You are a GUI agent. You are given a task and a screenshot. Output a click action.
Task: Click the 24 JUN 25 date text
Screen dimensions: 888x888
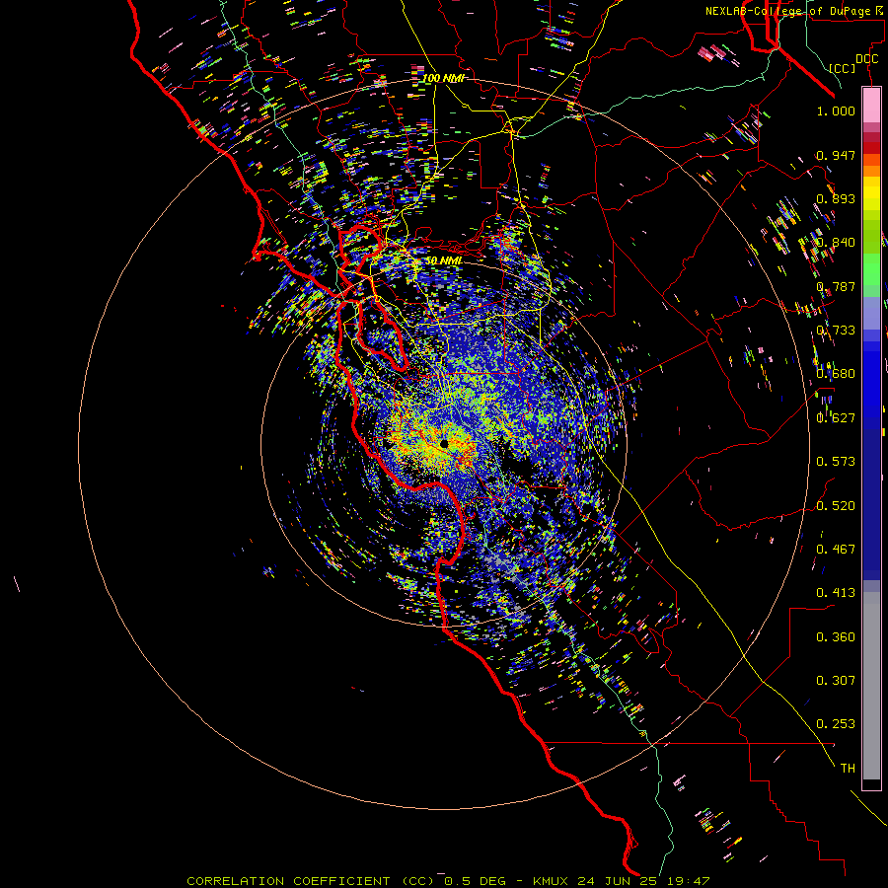[x=616, y=881]
